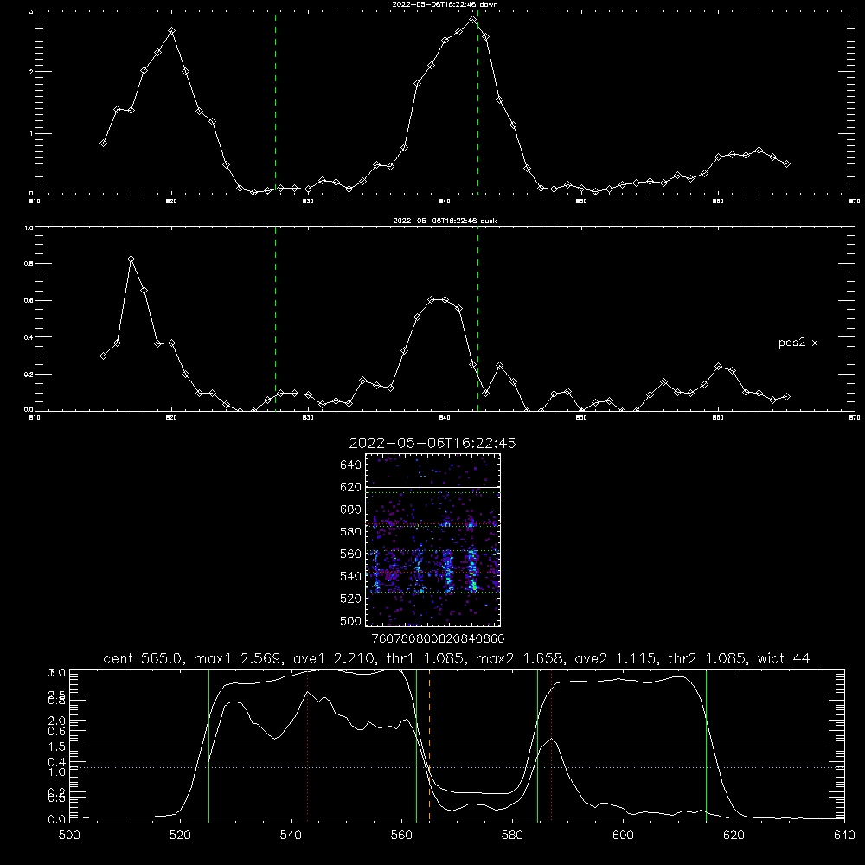This screenshot has width=865, height=865.
Task: Click 'max2 1.658' in the stats header
Action: tap(520, 658)
